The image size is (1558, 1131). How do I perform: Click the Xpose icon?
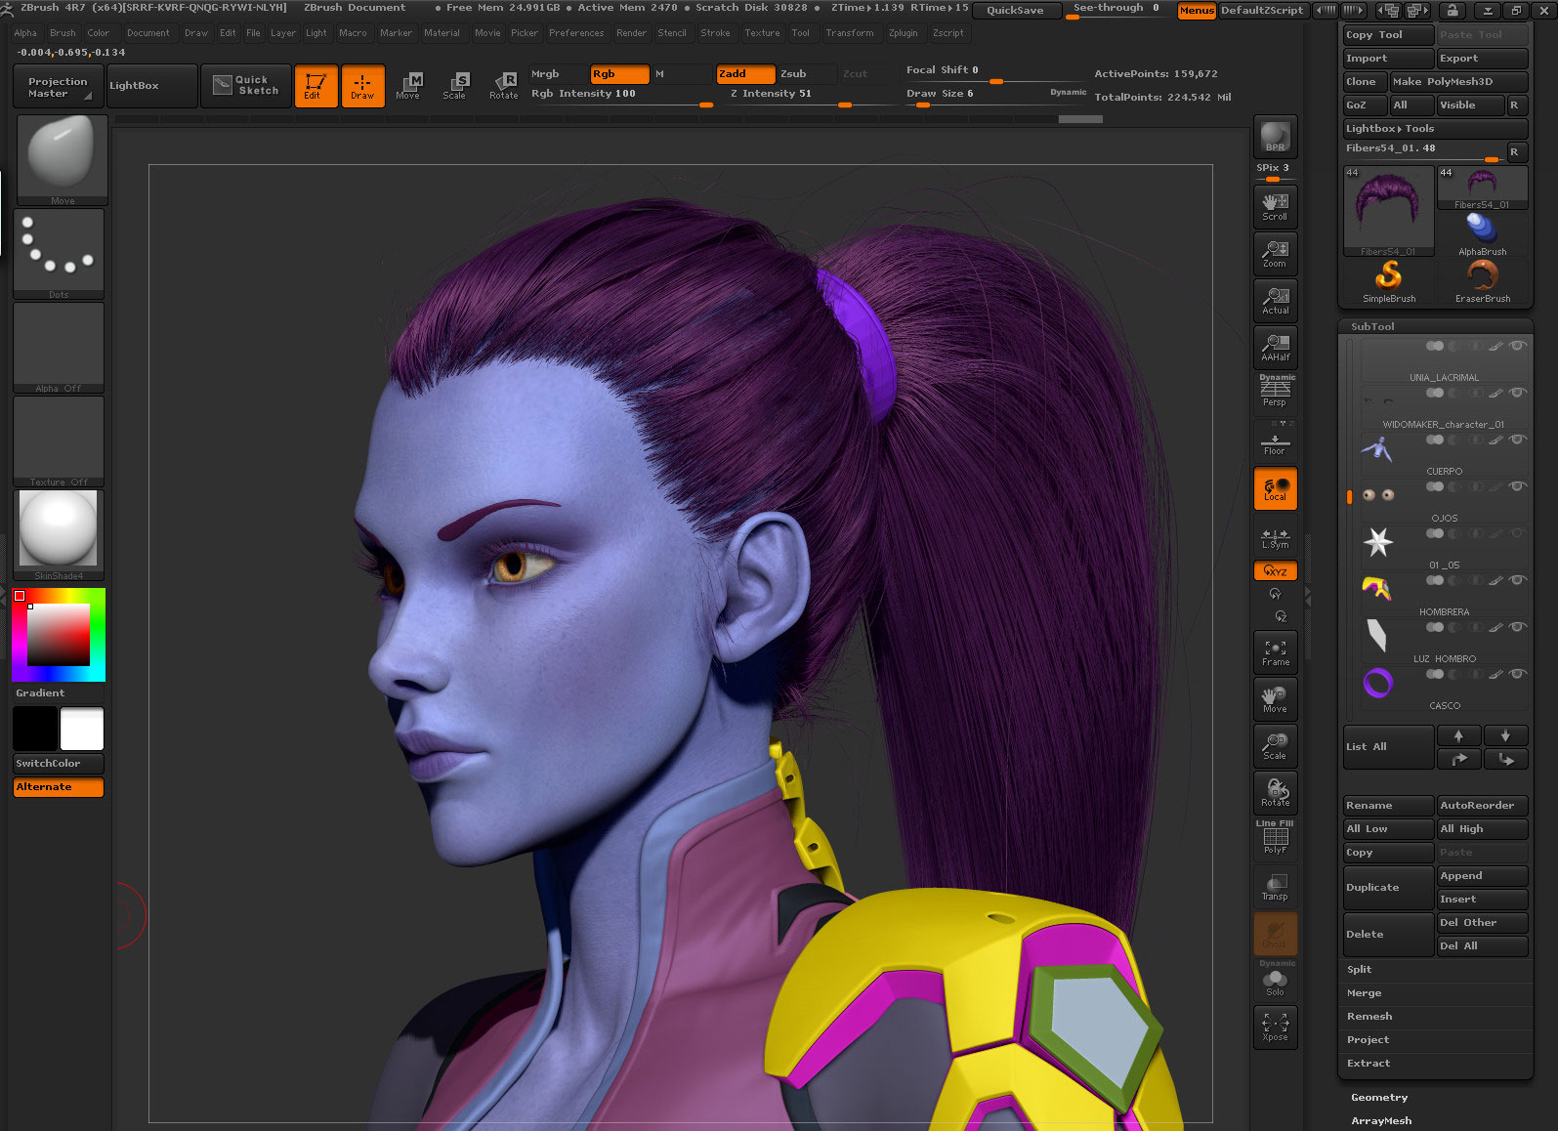click(x=1275, y=1027)
